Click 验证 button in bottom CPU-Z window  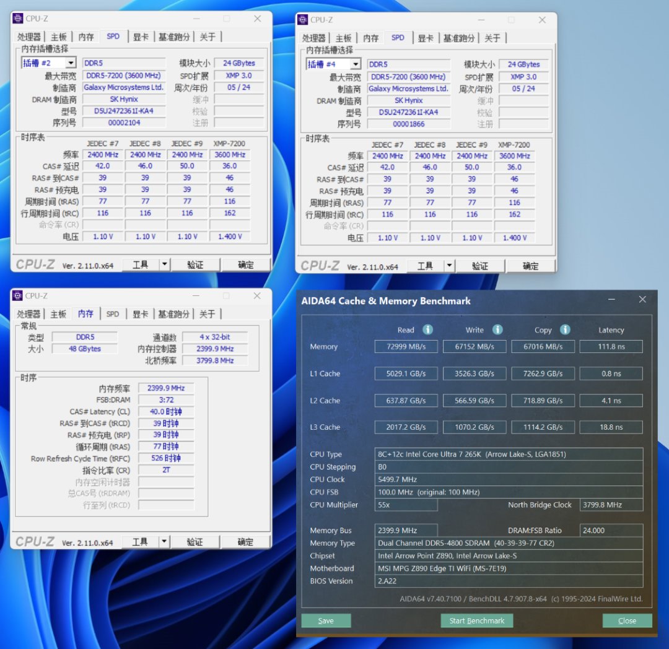195,541
